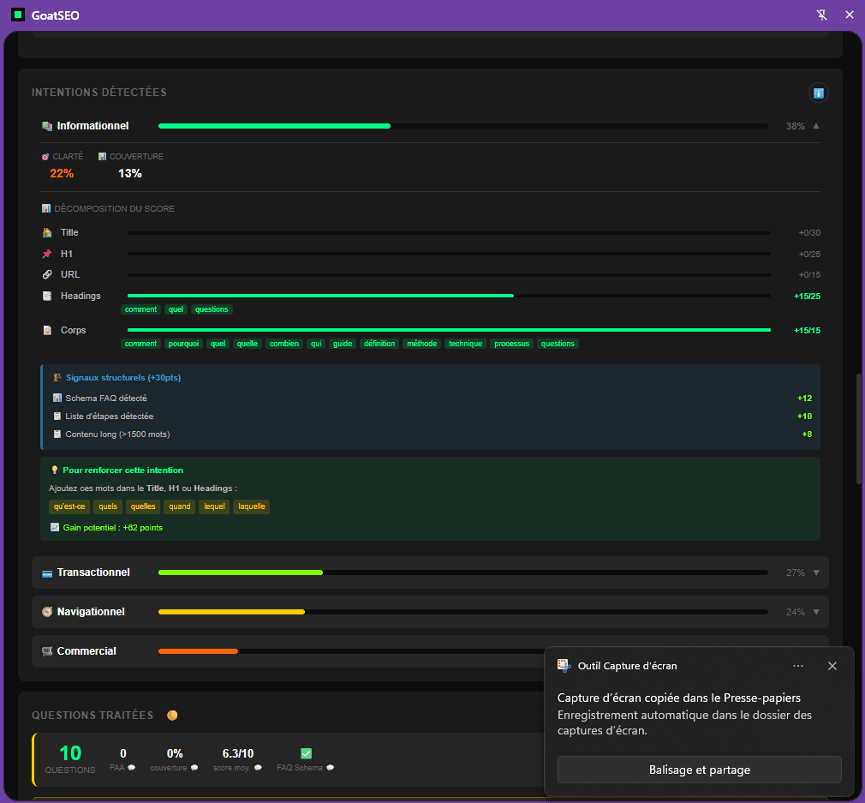
Task: Click the Informationnel intent icon
Action: pyautogui.click(x=46, y=125)
